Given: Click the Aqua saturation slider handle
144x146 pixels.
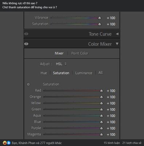Looking at the screenshot, I should (101, 116).
